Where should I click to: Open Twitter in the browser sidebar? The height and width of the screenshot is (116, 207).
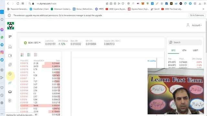(x=2, y=60)
